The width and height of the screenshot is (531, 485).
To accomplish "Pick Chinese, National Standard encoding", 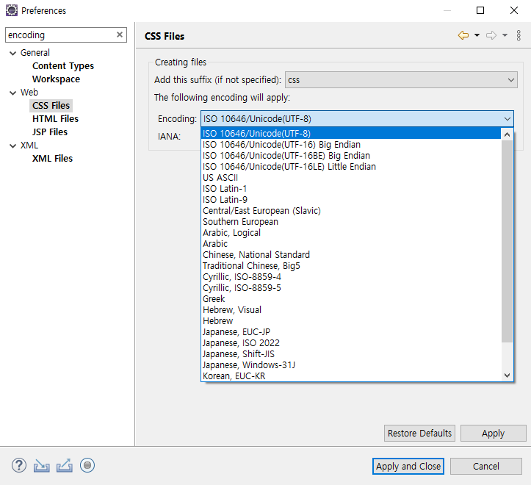I will tap(351, 254).
